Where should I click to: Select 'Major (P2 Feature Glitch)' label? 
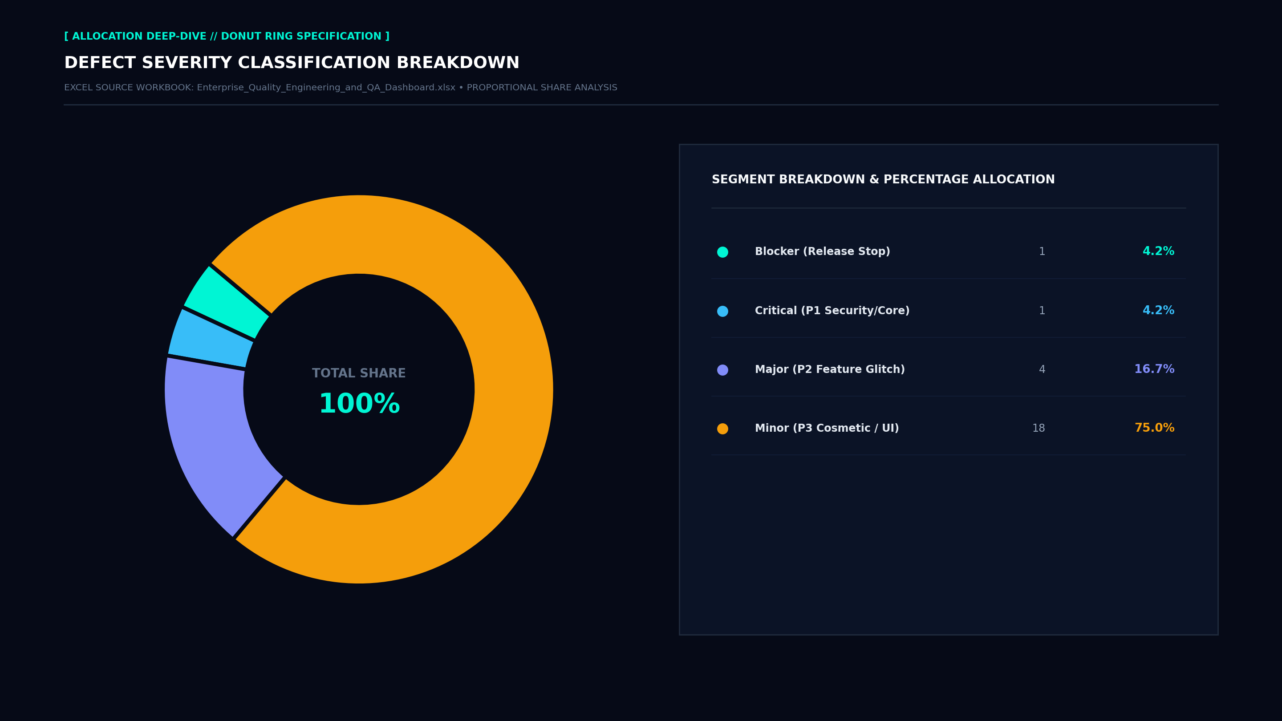click(830, 370)
